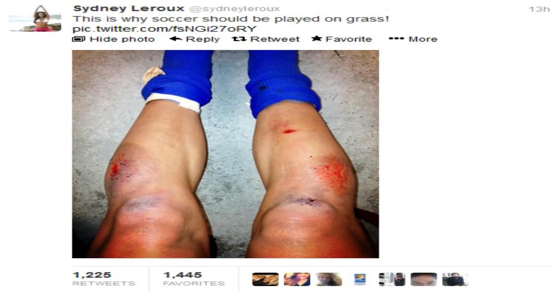556x291 pixels.
Task: Toggle Hide photo link text
Action: [x=122, y=39]
